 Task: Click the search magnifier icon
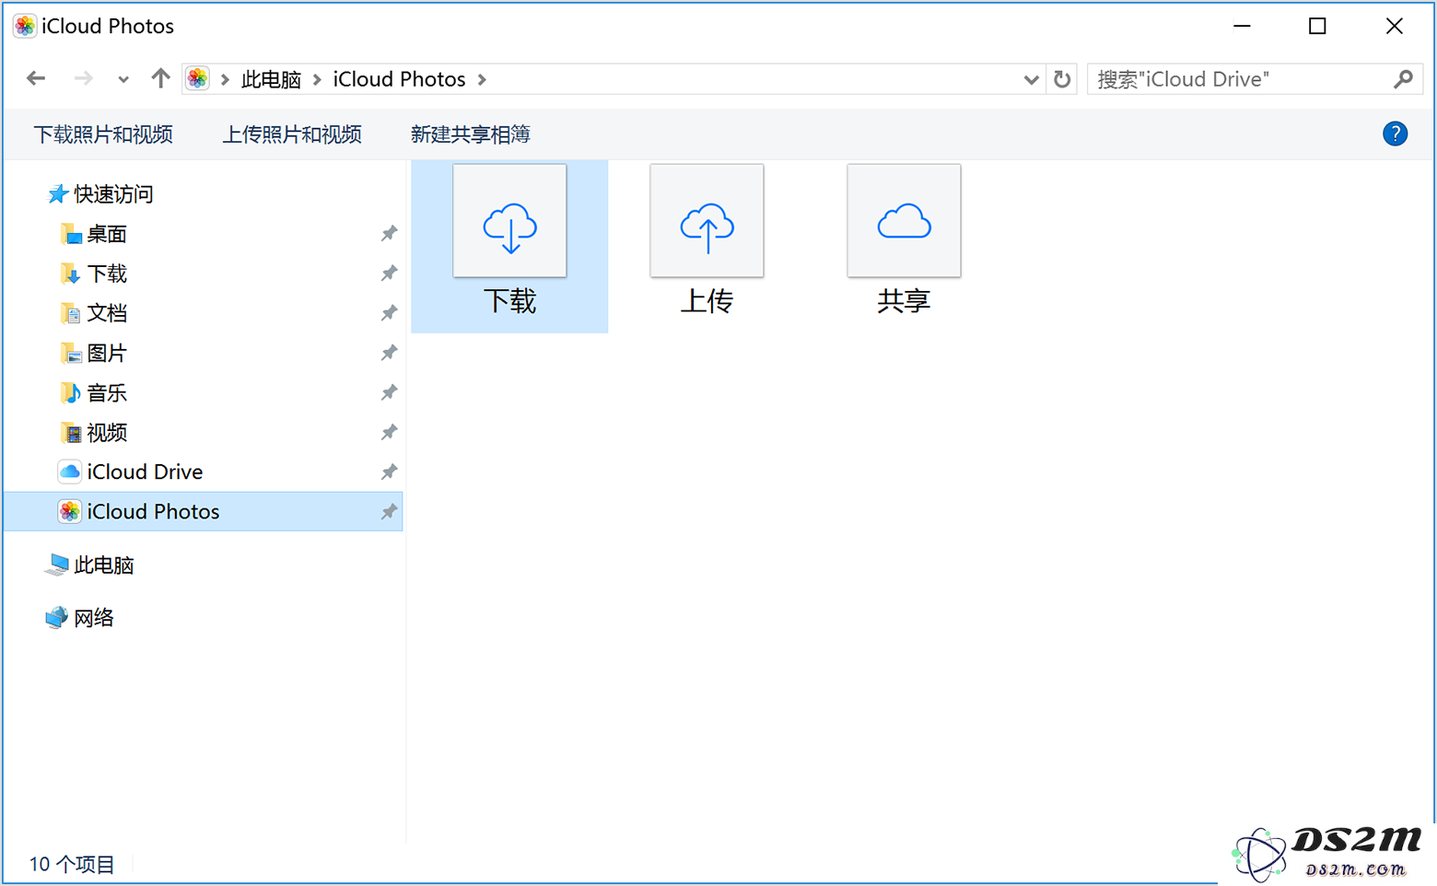coord(1403,79)
